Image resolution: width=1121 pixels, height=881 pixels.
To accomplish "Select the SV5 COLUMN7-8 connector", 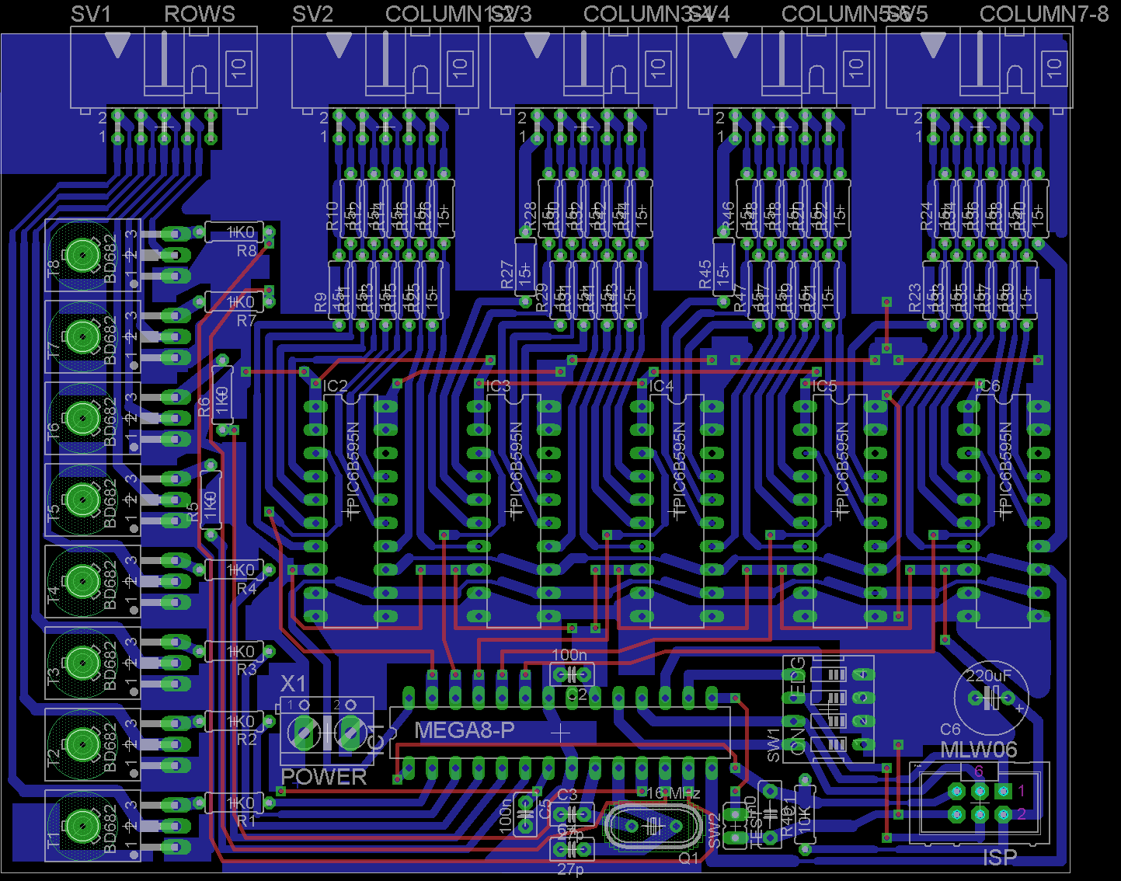I will tap(979, 68).
